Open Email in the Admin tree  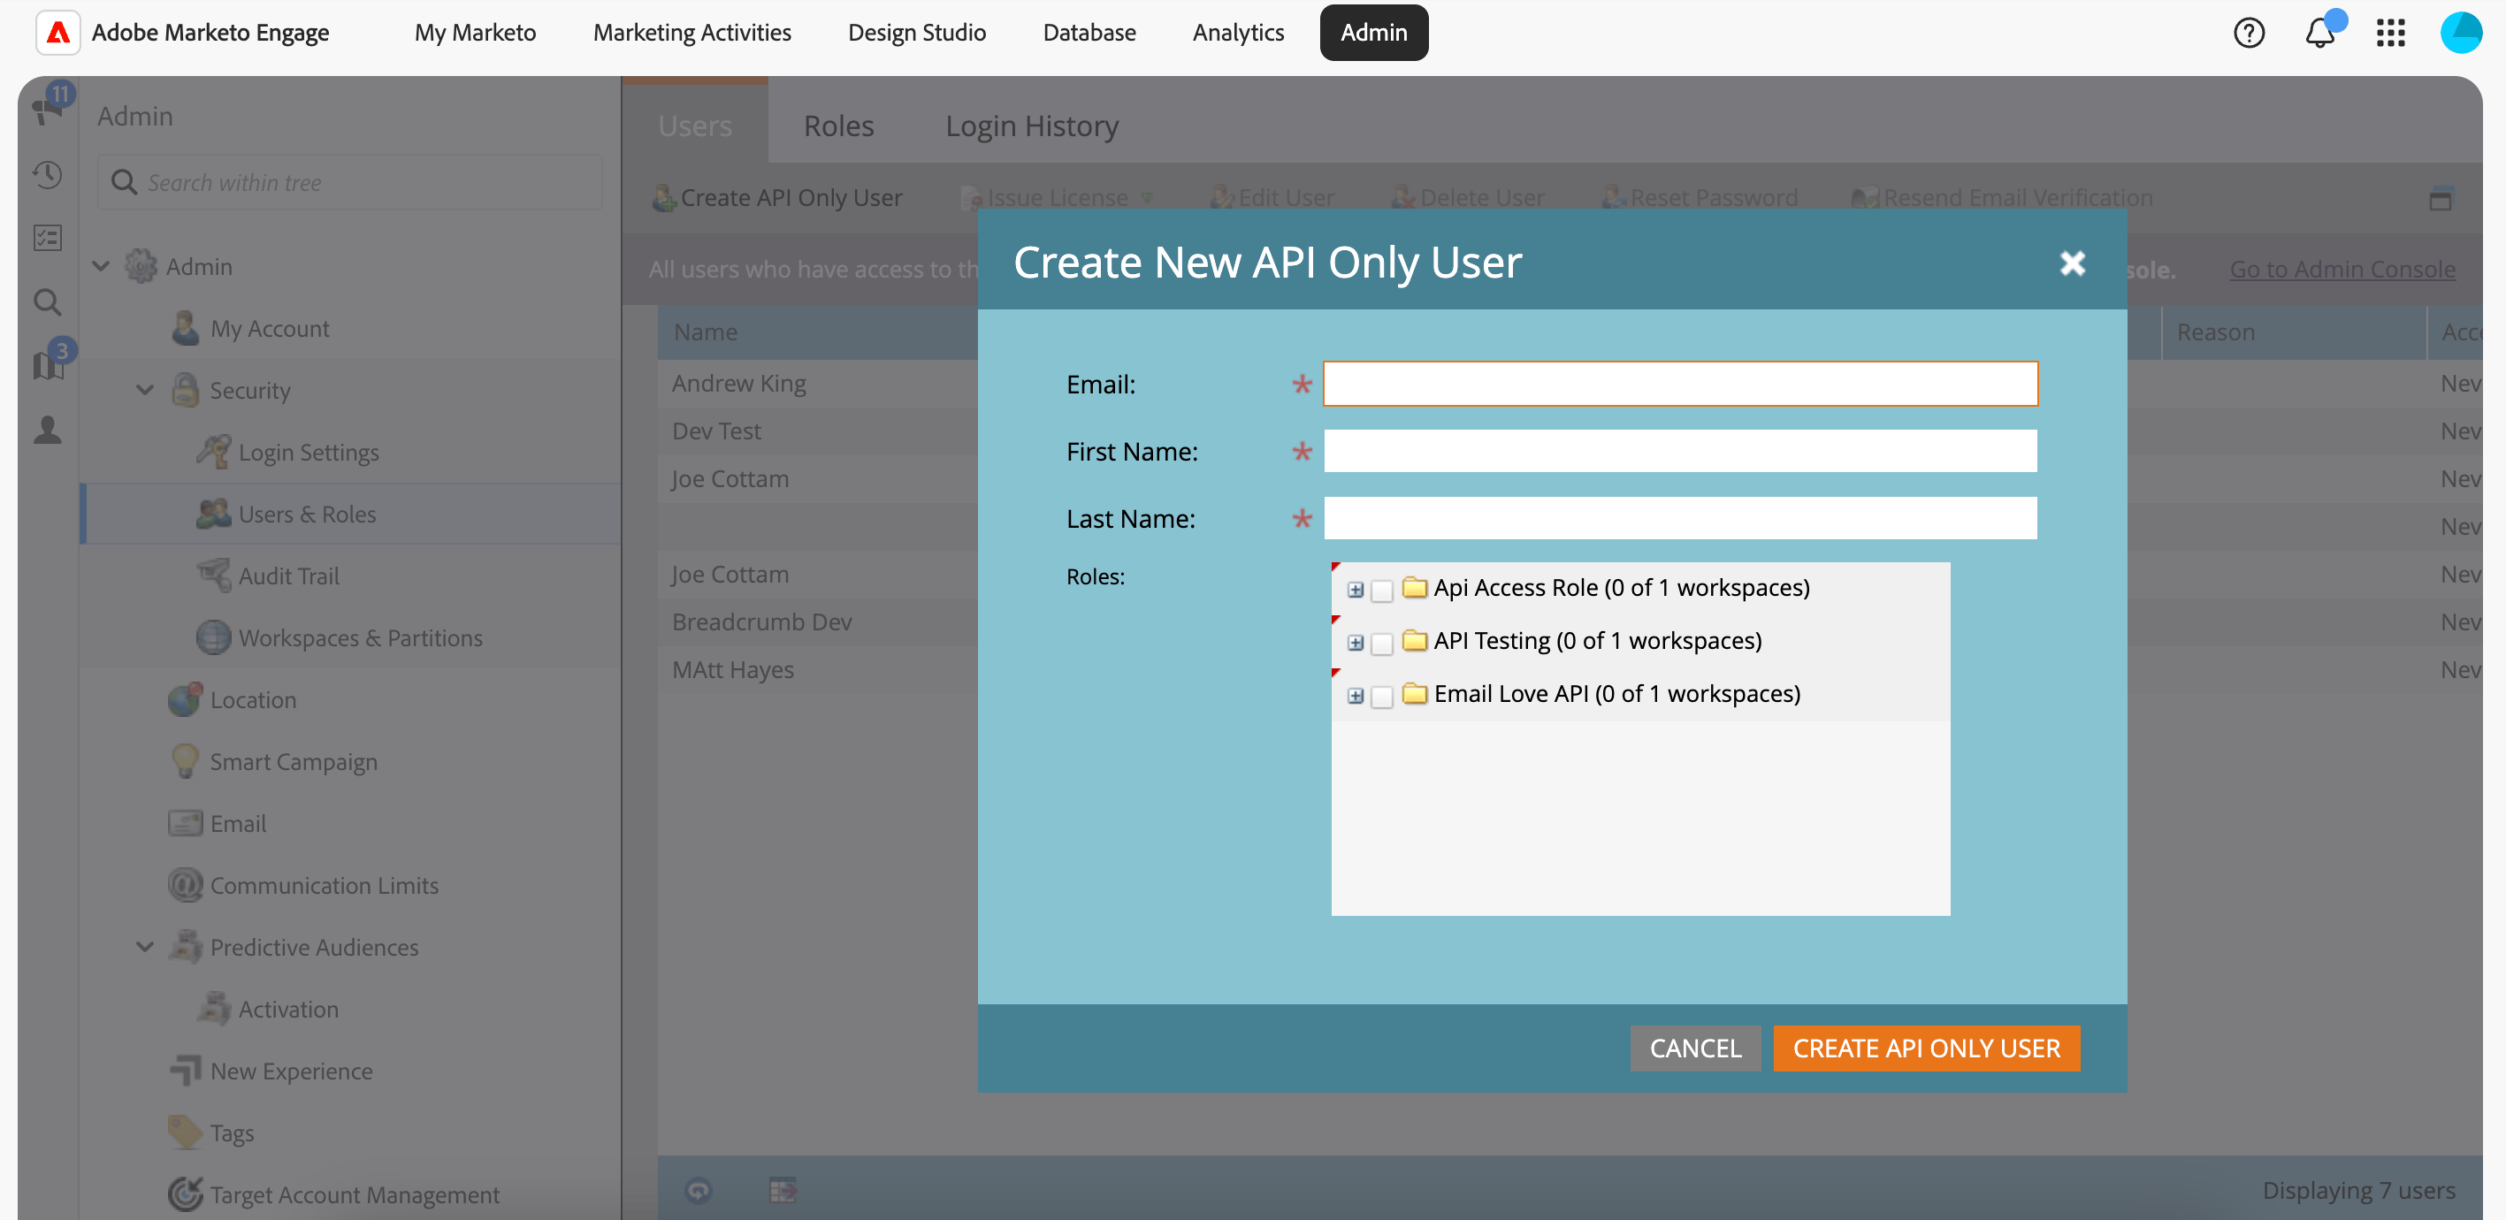[237, 824]
